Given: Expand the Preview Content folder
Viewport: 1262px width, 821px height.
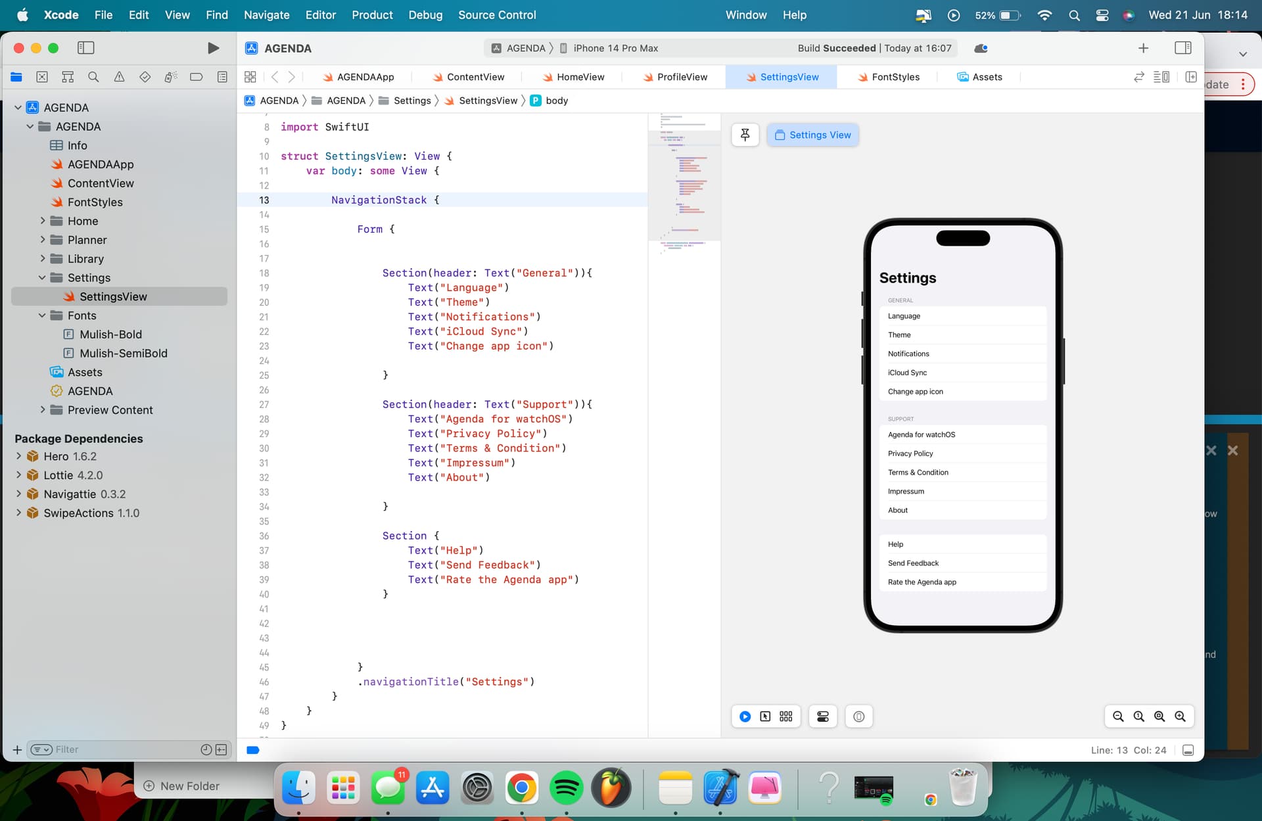Looking at the screenshot, I should click(43, 410).
